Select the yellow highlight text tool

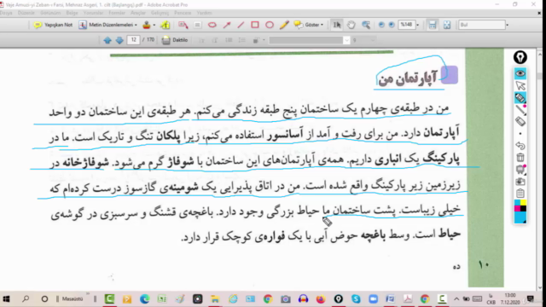(166, 25)
